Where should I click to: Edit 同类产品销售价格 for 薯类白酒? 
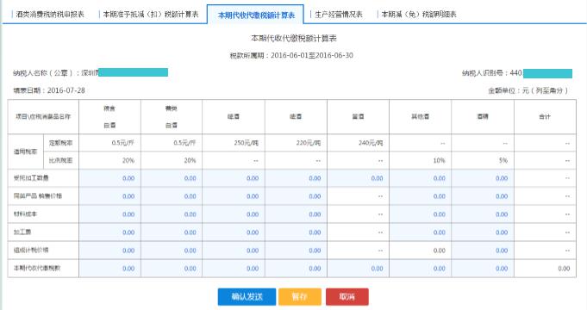coord(172,196)
